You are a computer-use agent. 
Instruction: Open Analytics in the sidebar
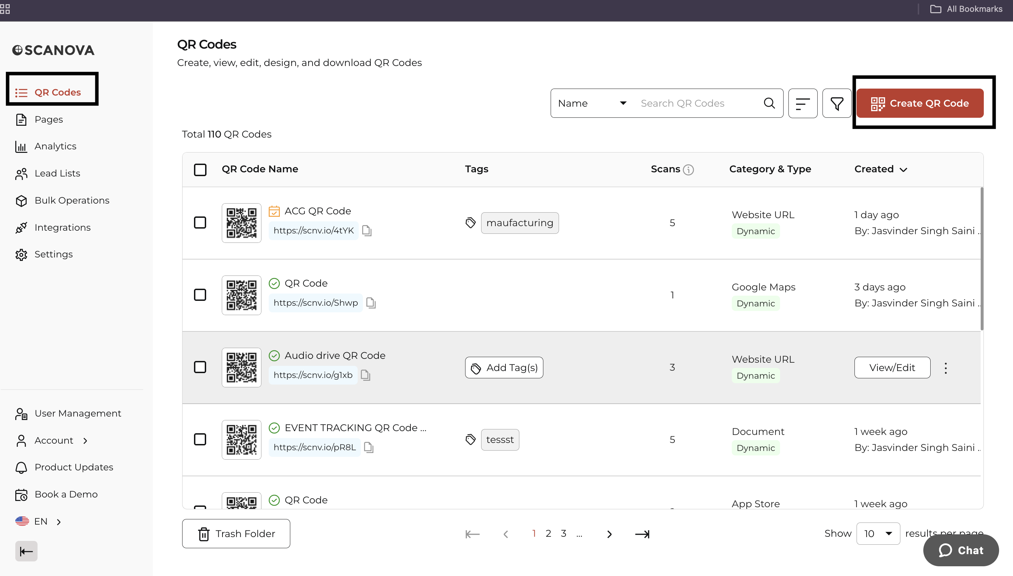[55, 146]
